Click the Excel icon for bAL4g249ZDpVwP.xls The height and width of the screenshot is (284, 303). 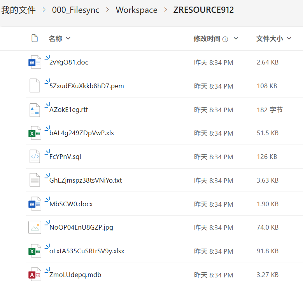click(35, 133)
